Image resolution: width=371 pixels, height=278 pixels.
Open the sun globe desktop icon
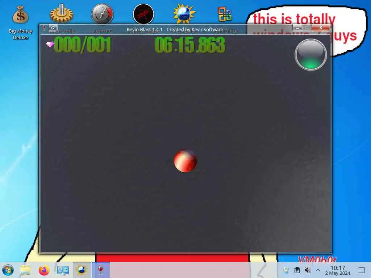pyautogui.click(x=184, y=14)
